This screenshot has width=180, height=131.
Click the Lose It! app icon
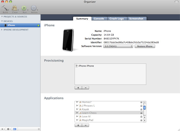[x=80, y=117]
